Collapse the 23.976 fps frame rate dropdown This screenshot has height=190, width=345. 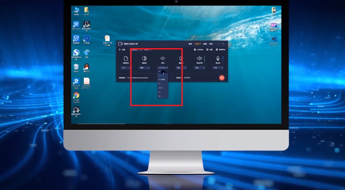pyautogui.click(x=163, y=68)
